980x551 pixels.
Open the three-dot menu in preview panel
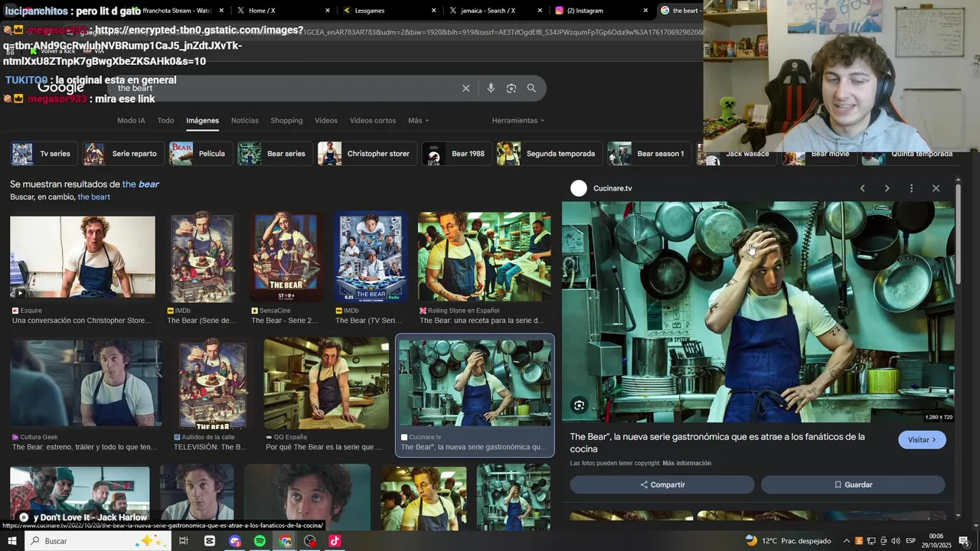[x=911, y=188]
